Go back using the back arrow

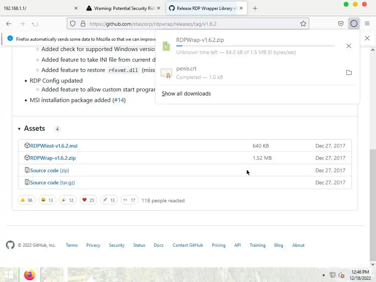(x=9, y=24)
